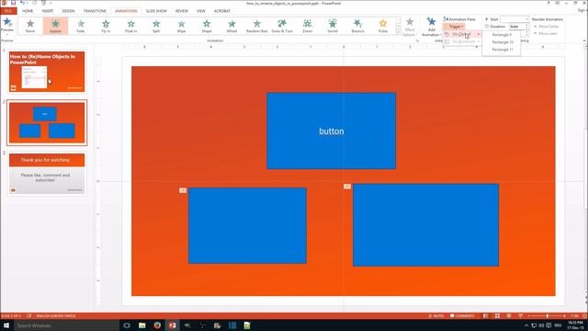Switch to the INSERT ribbon tab

[x=48, y=11]
